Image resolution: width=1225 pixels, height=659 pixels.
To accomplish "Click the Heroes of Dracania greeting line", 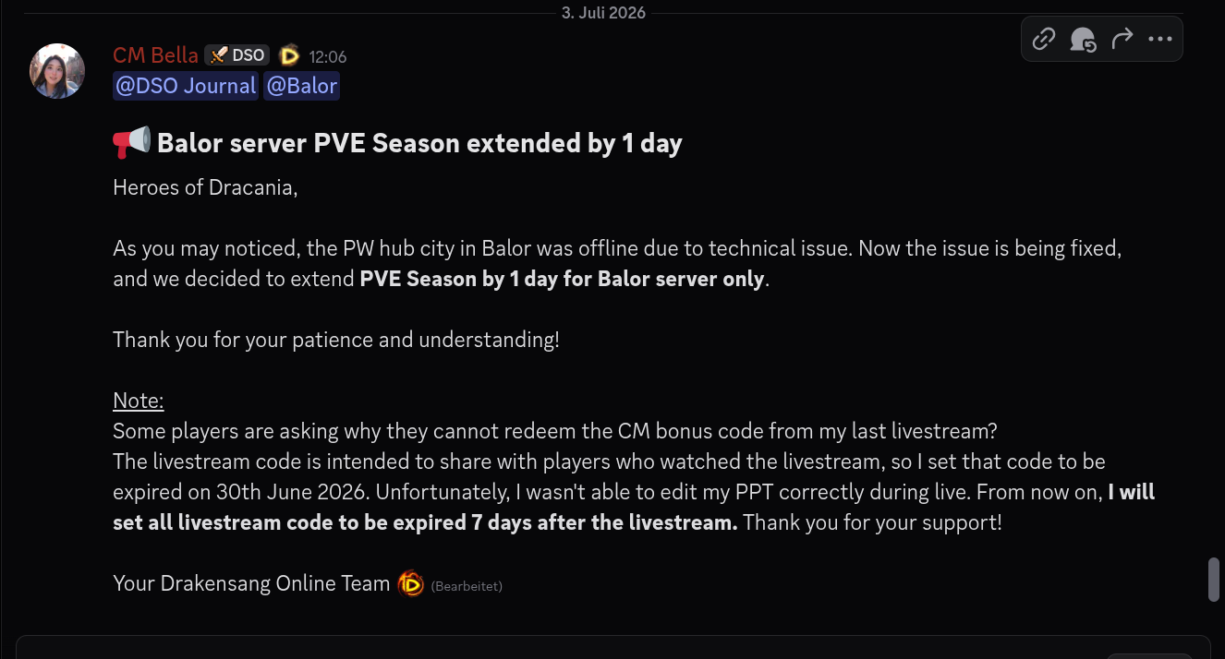I will (x=205, y=187).
